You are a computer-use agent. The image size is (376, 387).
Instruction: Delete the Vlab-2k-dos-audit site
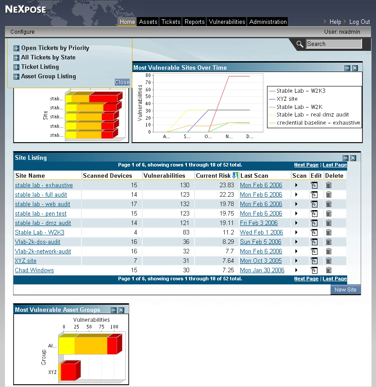tap(329, 242)
